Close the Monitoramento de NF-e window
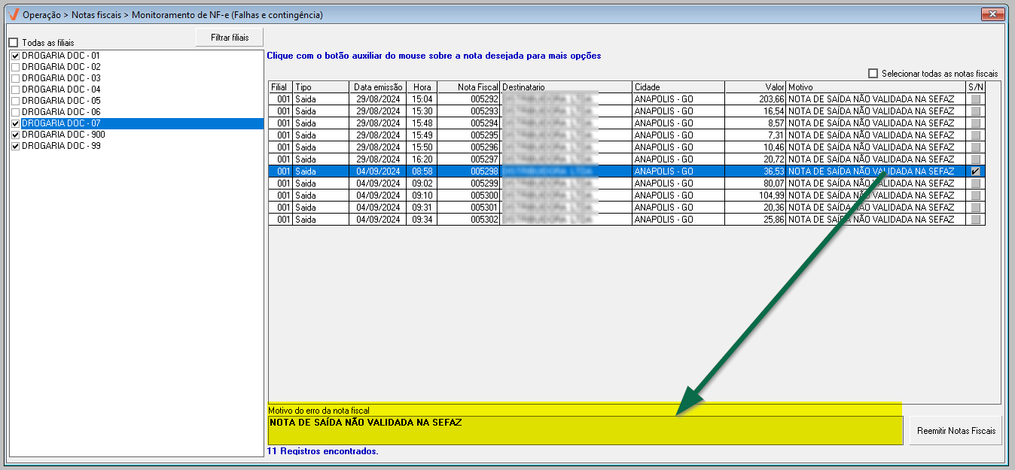Image resolution: width=1015 pixels, height=470 pixels. click(993, 14)
